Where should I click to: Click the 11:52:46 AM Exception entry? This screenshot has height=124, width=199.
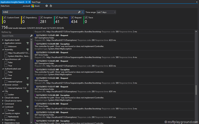pyautogui.click(x=114, y=98)
